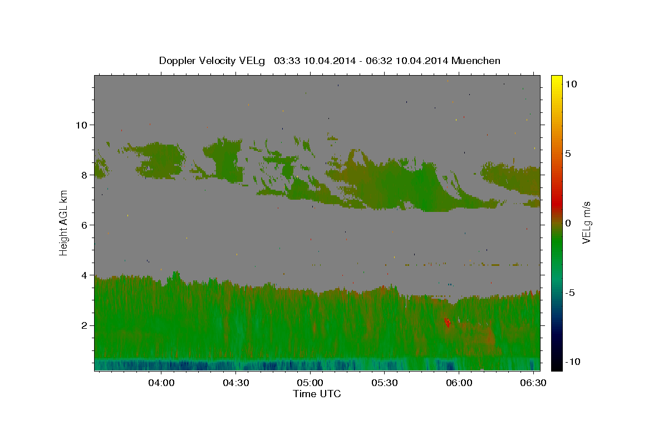The image size is (668, 445).
Task: Click the 04:30 time tick label
Action: click(236, 383)
